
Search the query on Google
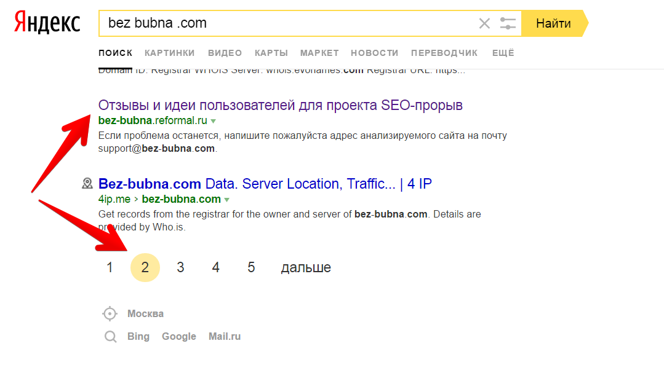point(179,337)
